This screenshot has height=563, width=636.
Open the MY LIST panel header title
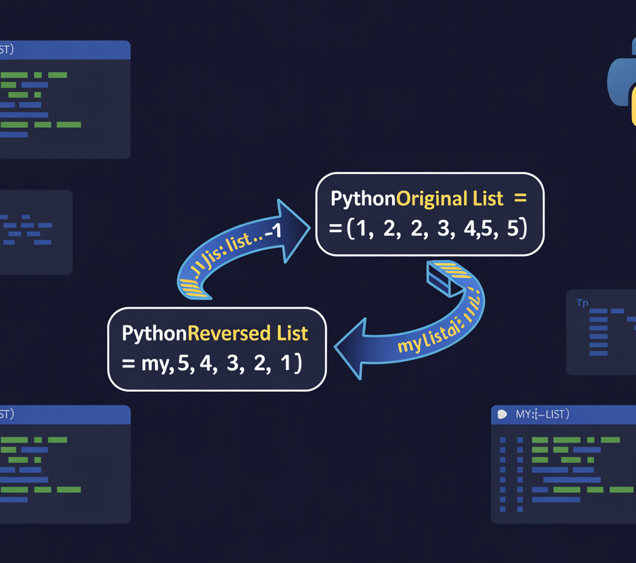pyautogui.click(x=542, y=414)
